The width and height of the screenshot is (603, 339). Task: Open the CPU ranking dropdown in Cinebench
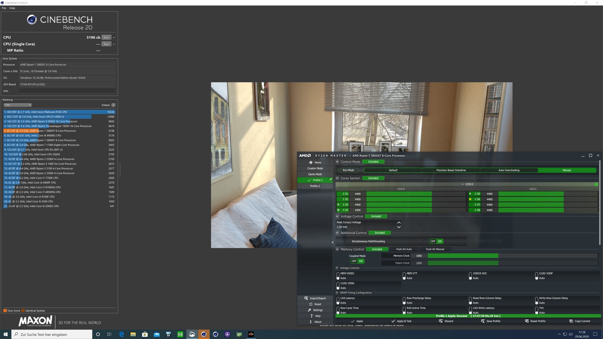(x=18, y=105)
